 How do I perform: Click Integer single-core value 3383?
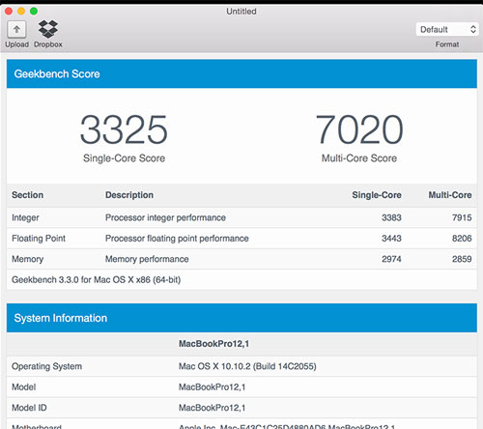(x=391, y=217)
